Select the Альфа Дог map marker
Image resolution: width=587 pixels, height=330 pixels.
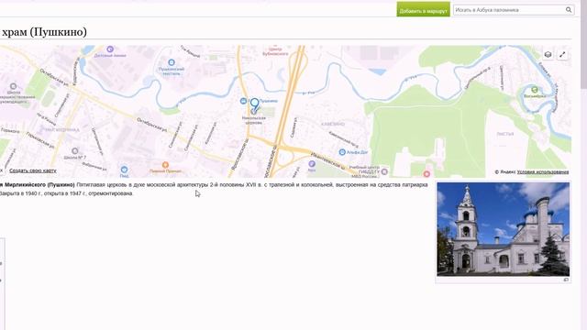click(342, 152)
